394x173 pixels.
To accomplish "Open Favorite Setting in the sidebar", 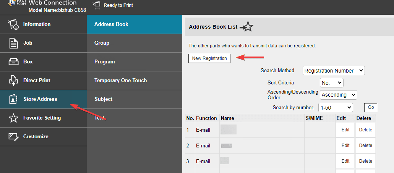I will (x=43, y=118).
